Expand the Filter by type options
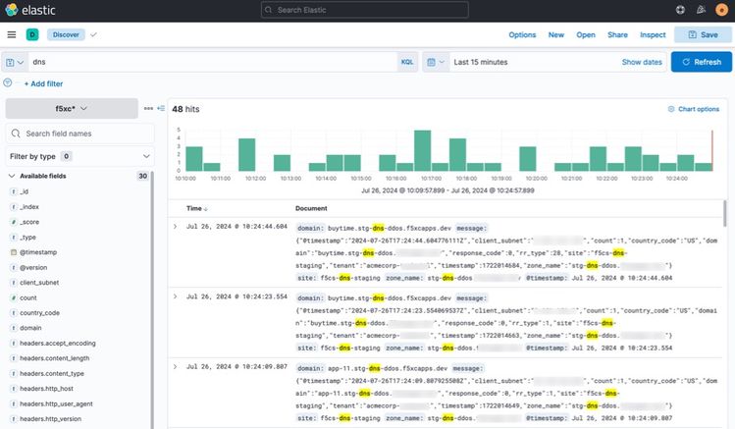The height and width of the screenshot is (429, 735). (x=39, y=156)
